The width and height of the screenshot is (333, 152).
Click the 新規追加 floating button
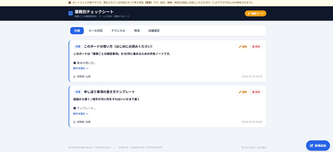(318, 145)
